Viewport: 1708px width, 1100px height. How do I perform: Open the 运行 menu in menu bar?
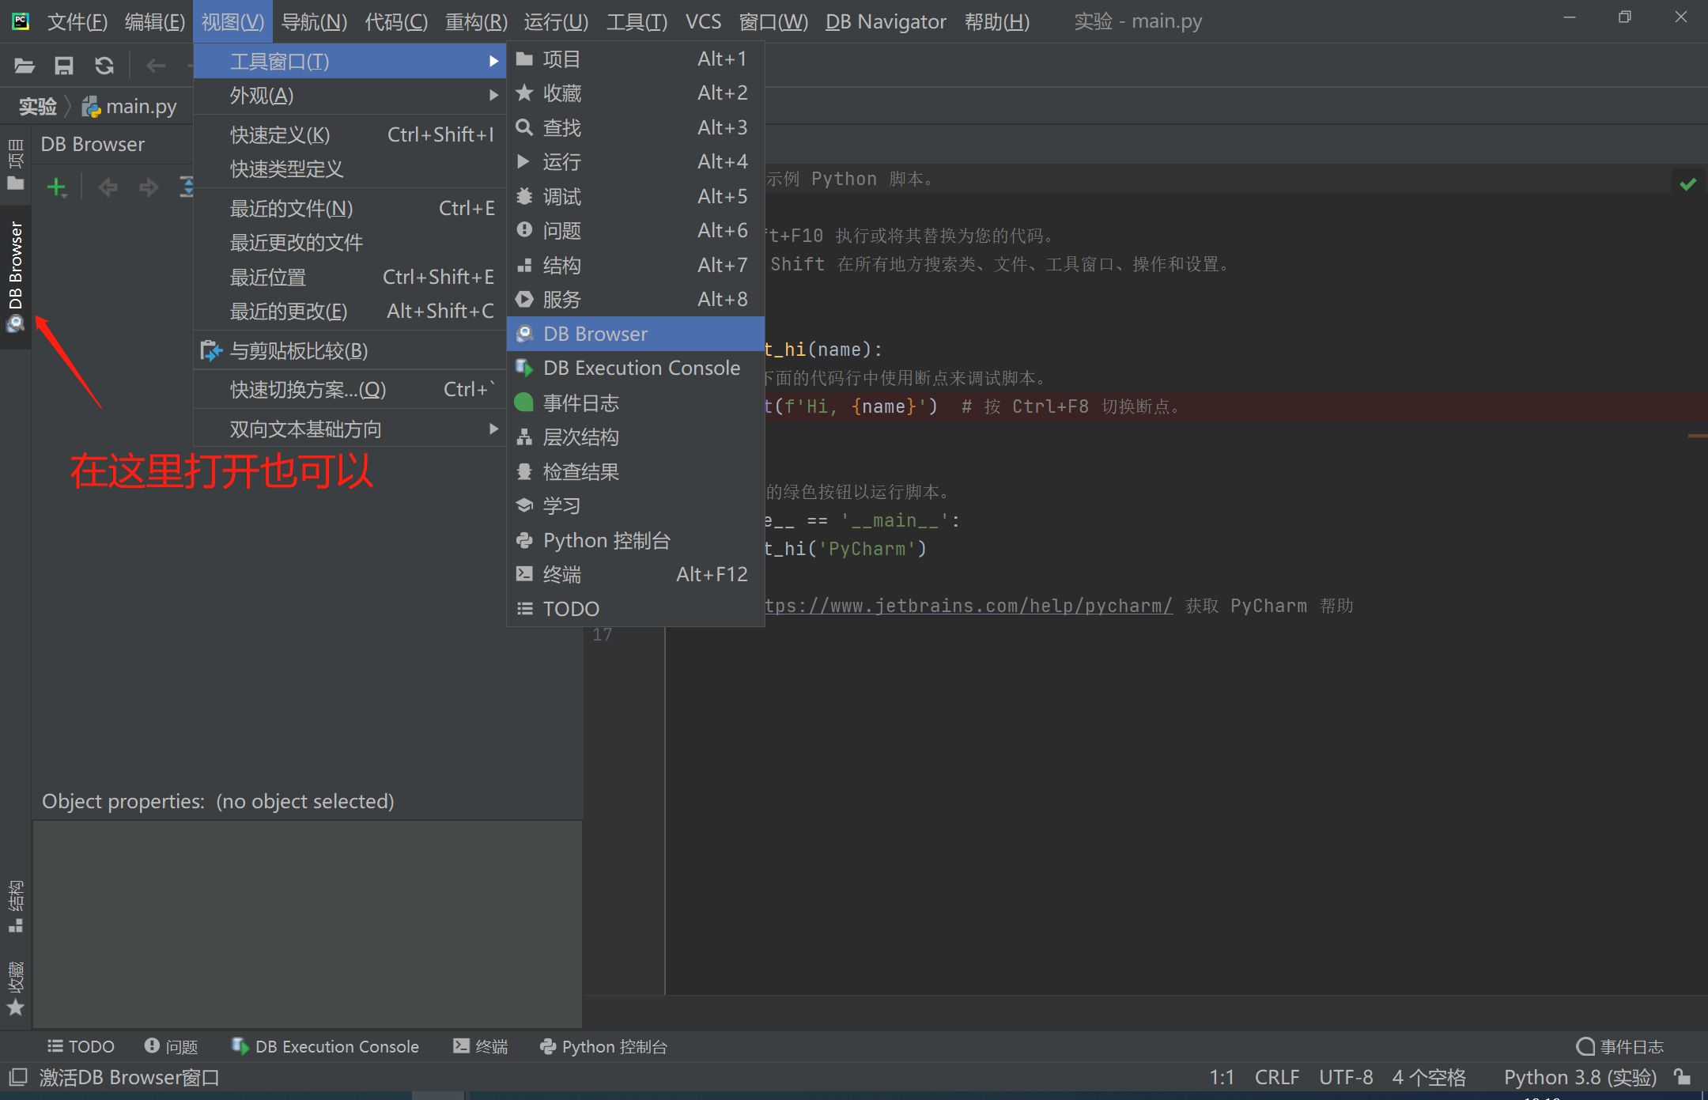(556, 21)
